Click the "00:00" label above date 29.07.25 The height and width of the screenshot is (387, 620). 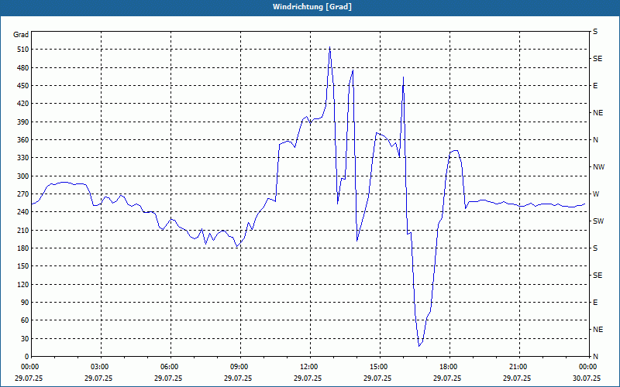[29, 367]
